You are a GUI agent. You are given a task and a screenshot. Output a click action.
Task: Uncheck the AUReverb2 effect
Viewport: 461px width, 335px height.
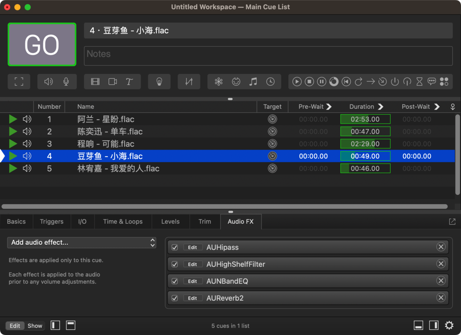pos(175,298)
